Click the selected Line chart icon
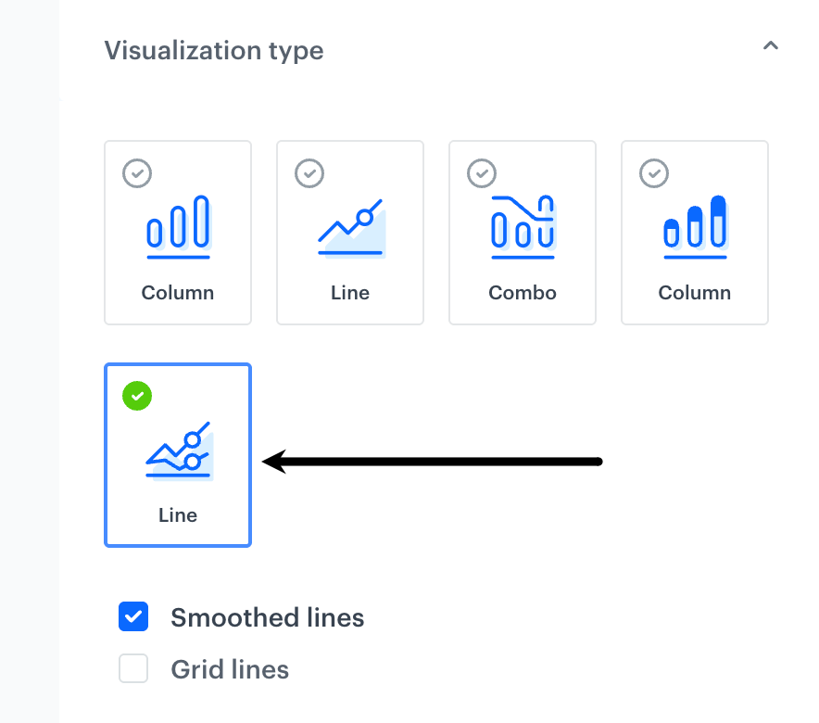The width and height of the screenshot is (819, 723). [x=177, y=450]
